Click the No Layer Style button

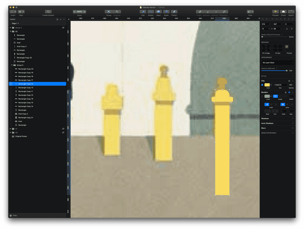[278, 63]
